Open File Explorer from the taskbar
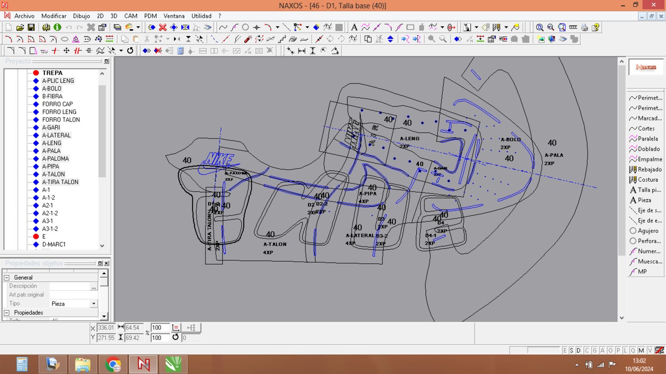This screenshot has height=374, width=666. (83, 365)
